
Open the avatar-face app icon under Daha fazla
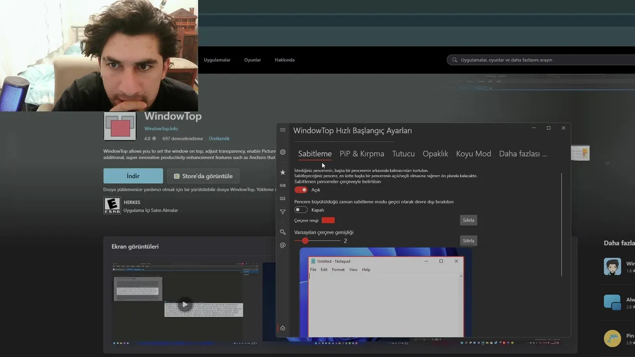click(612, 267)
